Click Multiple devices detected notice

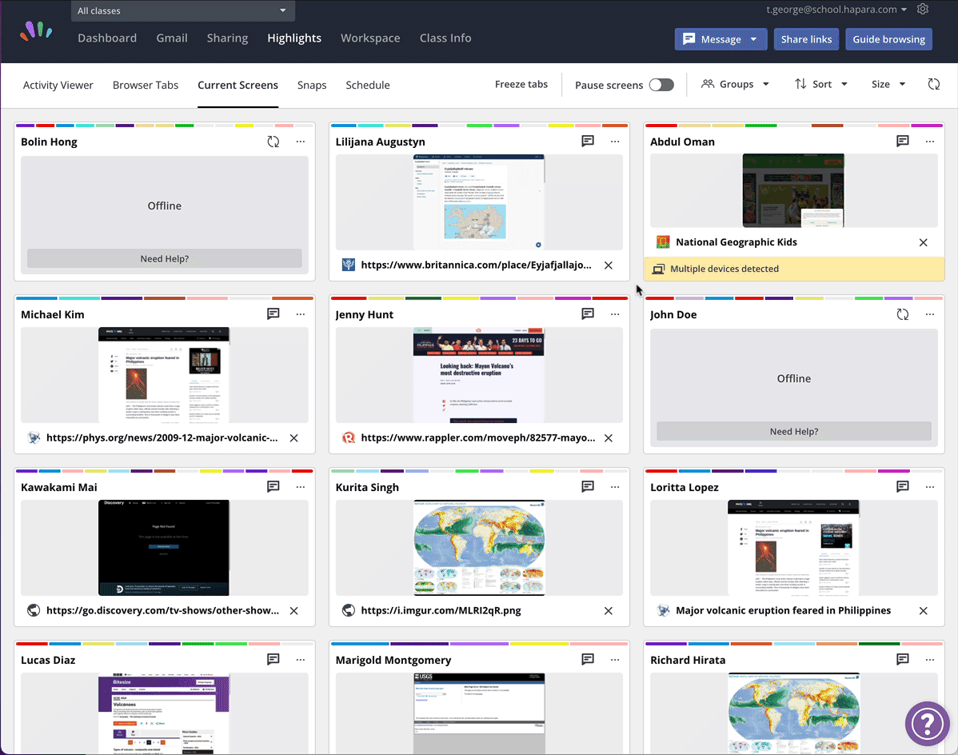click(x=793, y=269)
